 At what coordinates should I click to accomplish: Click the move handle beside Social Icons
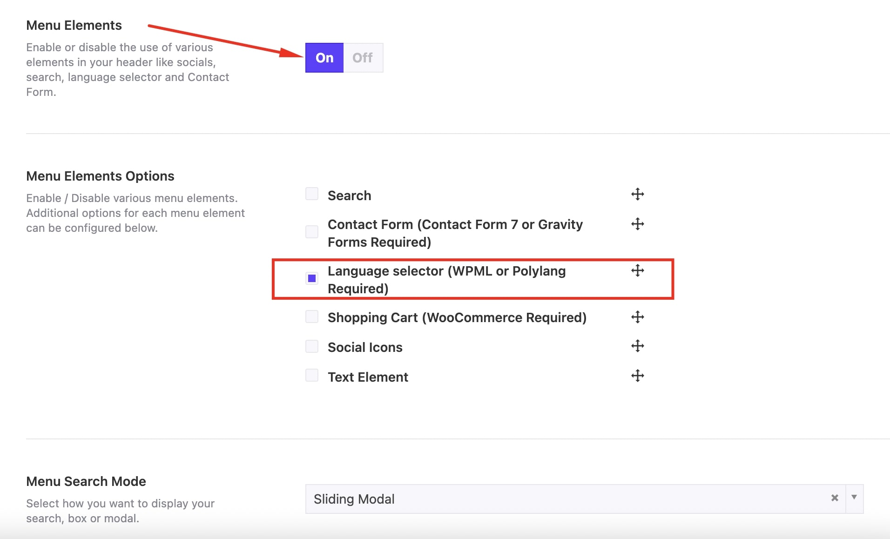pos(638,346)
